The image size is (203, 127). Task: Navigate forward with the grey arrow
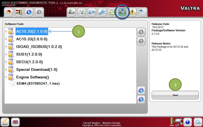click(x=39, y=12)
